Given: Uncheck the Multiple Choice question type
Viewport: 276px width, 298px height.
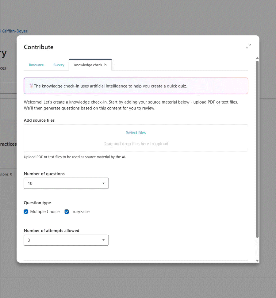Looking at the screenshot, I should (26, 212).
